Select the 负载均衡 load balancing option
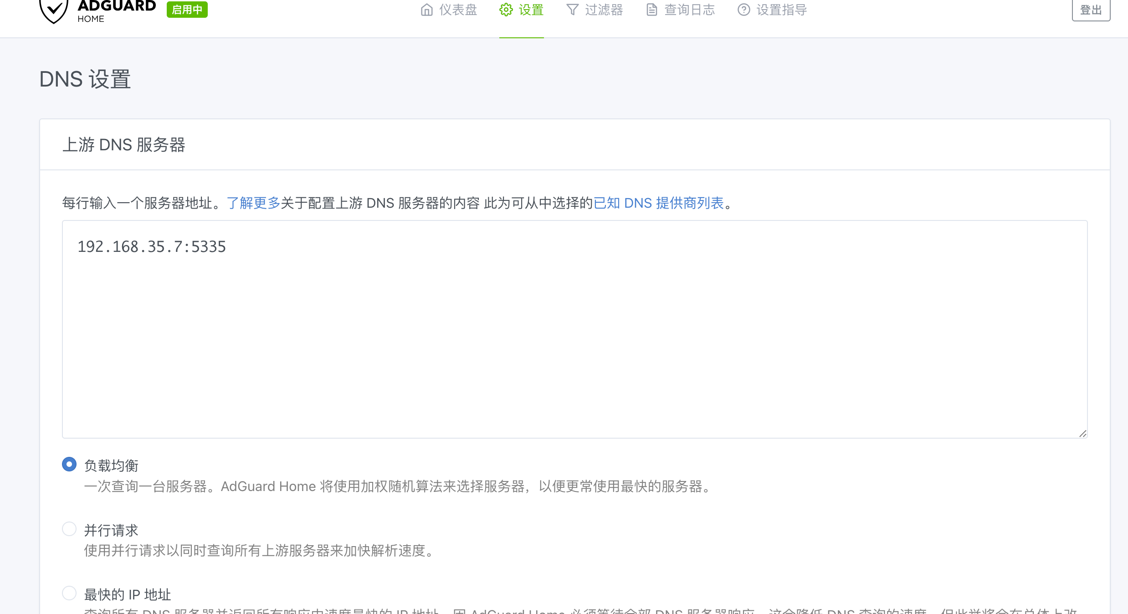This screenshot has height=614, width=1128. (x=69, y=465)
